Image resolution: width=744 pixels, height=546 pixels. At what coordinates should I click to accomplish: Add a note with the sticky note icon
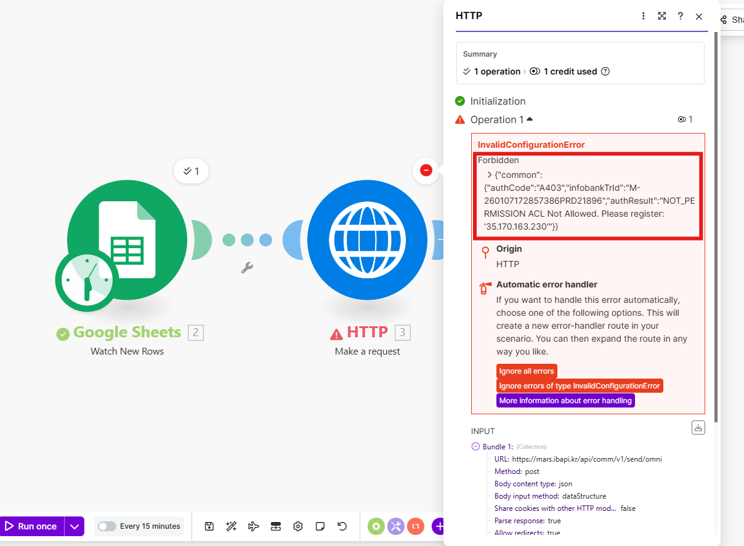320,526
